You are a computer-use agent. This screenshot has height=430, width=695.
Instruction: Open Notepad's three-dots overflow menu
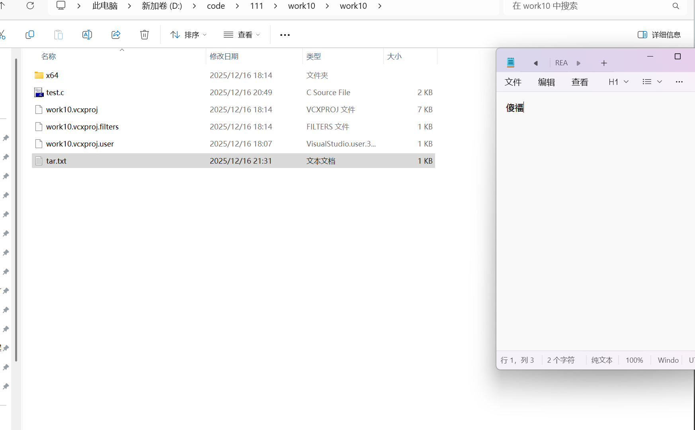[x=679, y=82]
